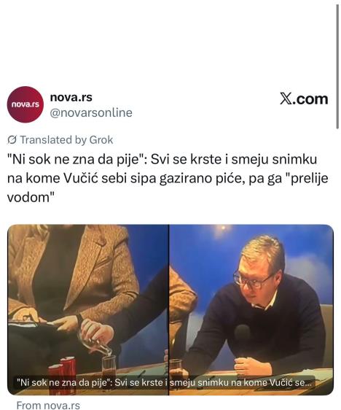Screen dimensions: 341x410
Task: Click the X.com logo
Action: pos(304,98)
